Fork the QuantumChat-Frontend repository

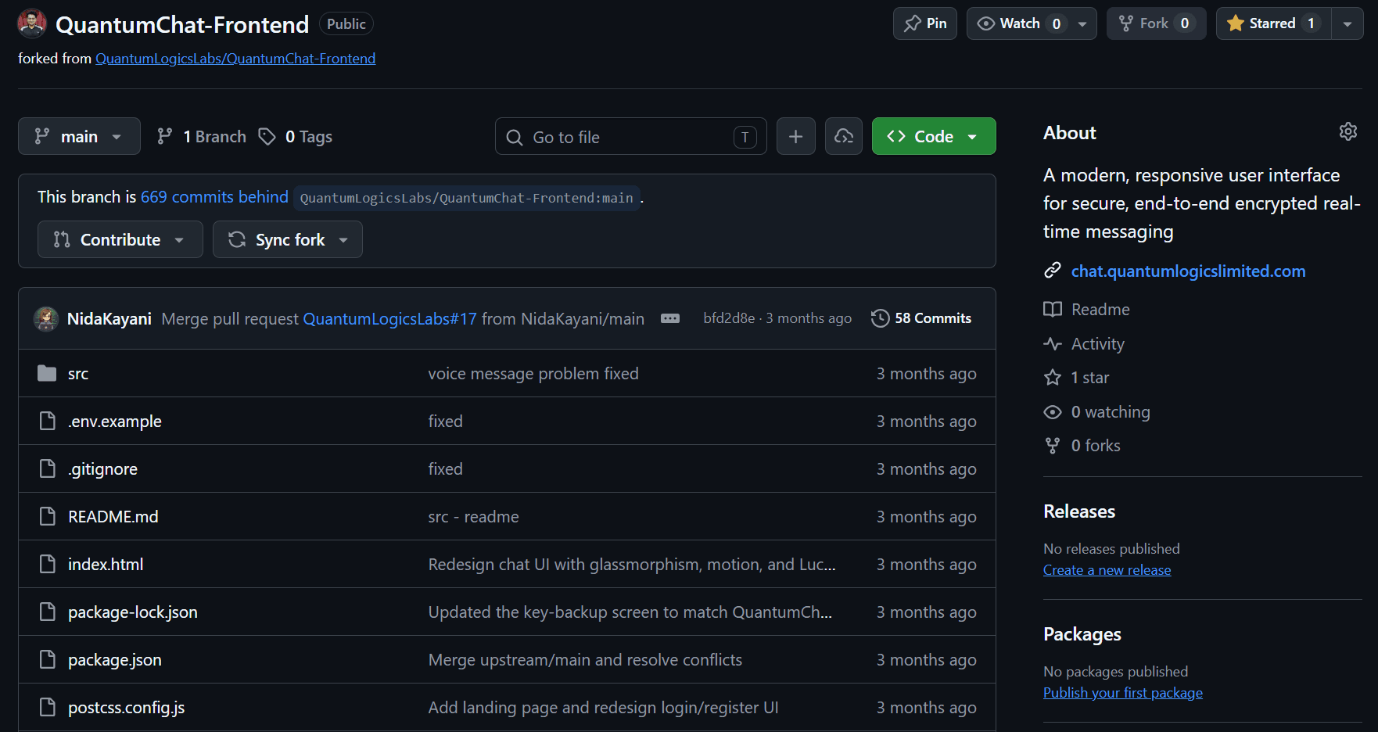coord(1156,23)
